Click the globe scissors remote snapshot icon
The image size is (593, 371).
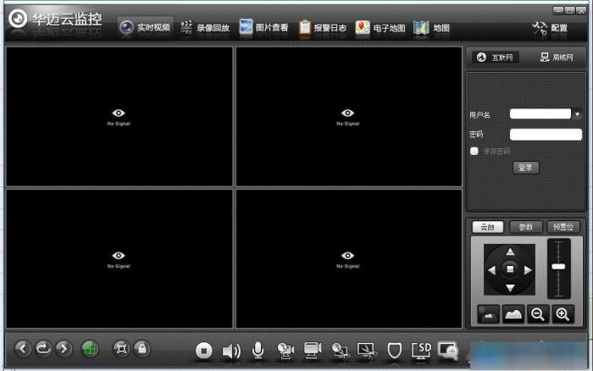[340, 351]
